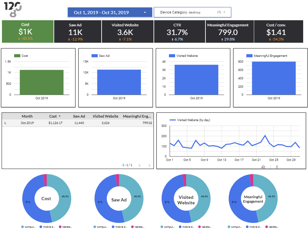Click the mobile d... legend dot under Saw Ad donut
308x230 pixels.
click(x=113, y=227)
